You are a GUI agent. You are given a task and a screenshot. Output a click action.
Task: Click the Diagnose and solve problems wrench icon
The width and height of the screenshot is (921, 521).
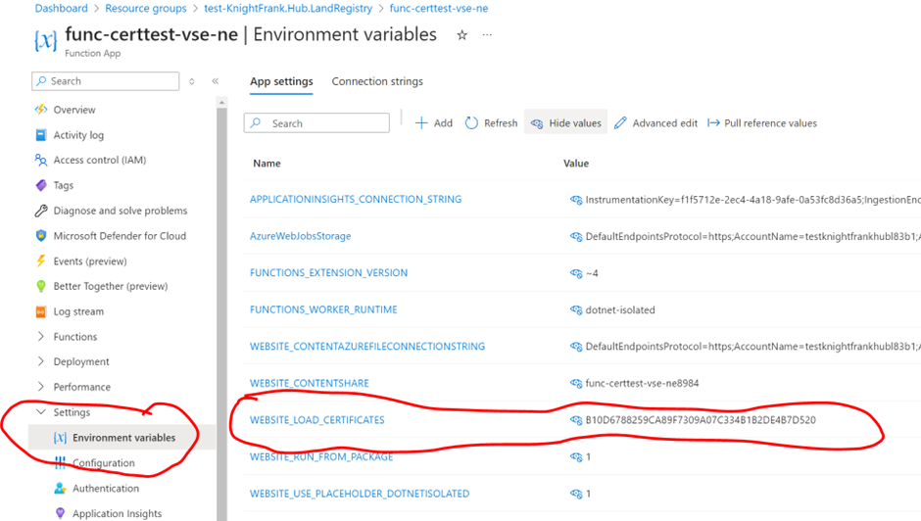[41, 211]
